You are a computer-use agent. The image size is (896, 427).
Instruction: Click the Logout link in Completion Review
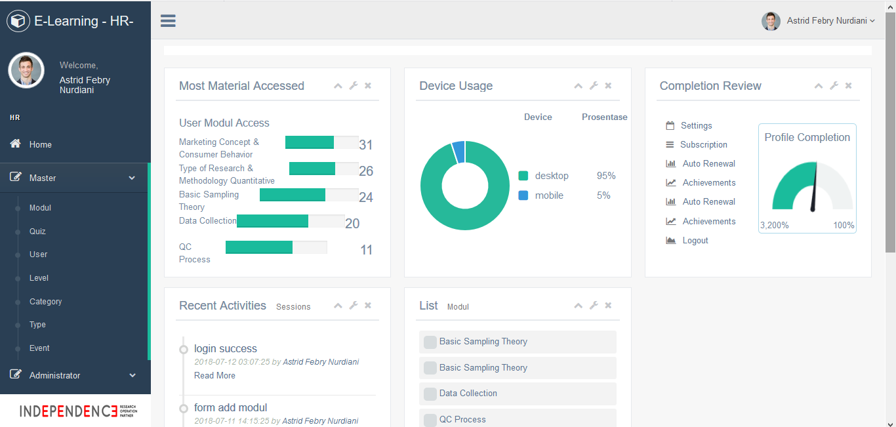click(x=695, y=241)
